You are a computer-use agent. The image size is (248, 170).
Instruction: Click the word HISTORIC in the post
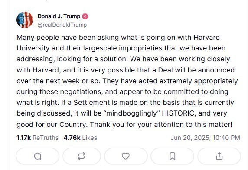click(178, 113)
